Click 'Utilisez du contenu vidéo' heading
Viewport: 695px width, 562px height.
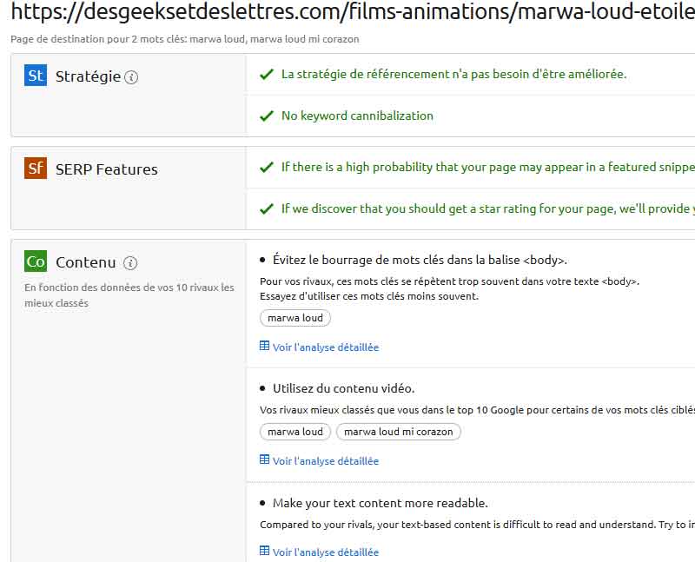tap(343, 388)
